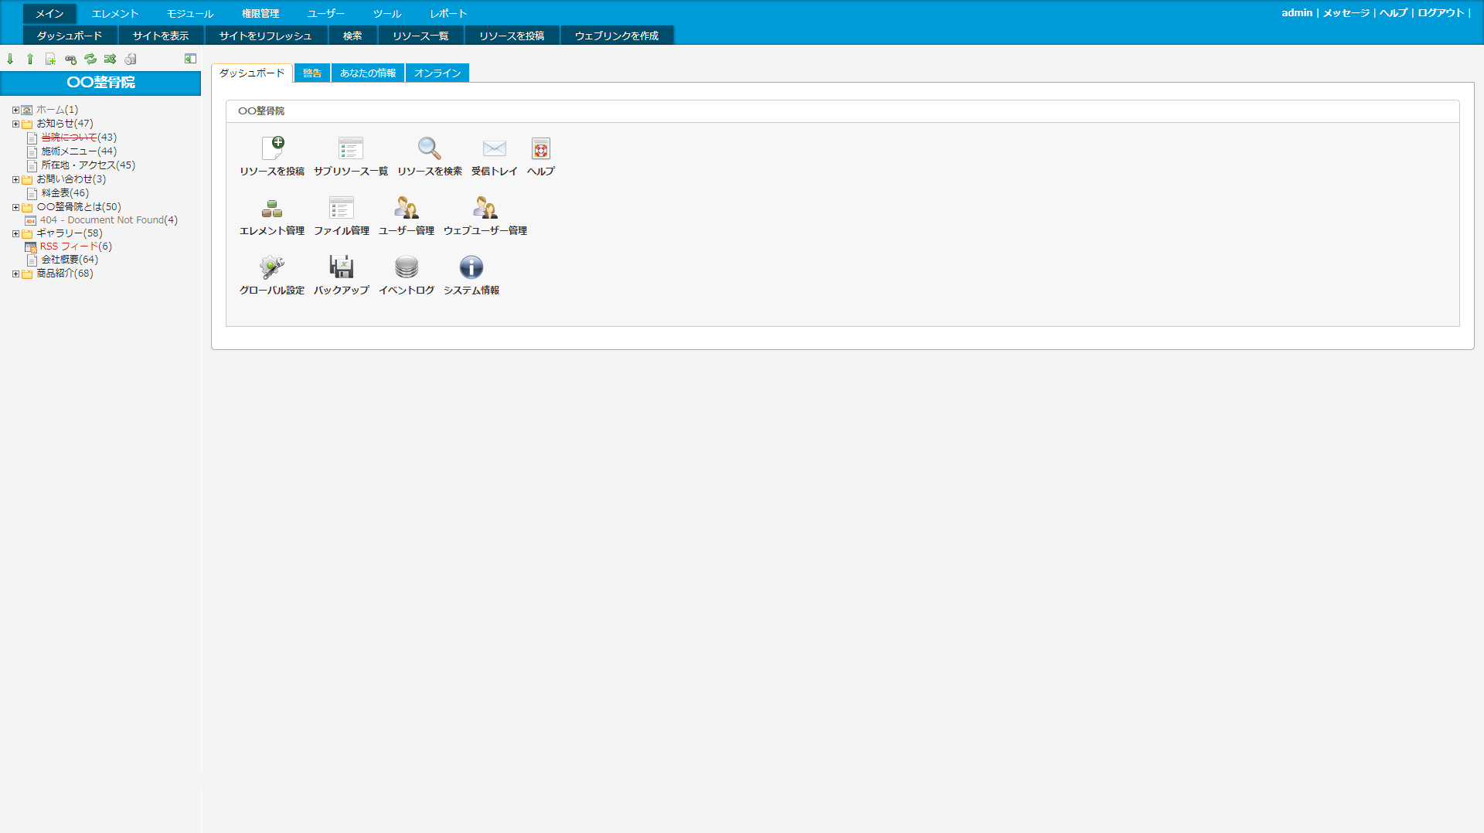The height and width of the screenshot is (833, 1484).
Task: Open the システム情報 info icon
Action: (x=471, y=267)
